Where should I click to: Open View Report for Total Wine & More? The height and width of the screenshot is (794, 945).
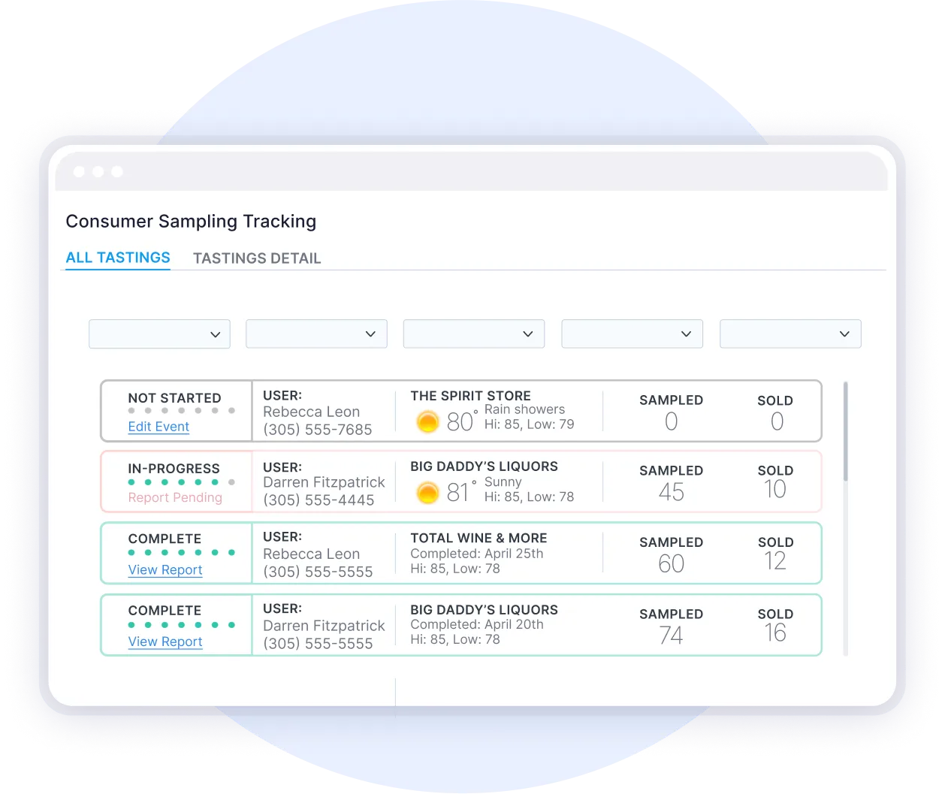pyautogui.click(x=165, y=570)
